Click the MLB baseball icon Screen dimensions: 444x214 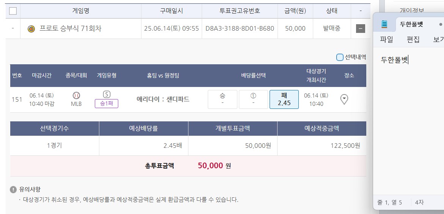coord(76,95)
